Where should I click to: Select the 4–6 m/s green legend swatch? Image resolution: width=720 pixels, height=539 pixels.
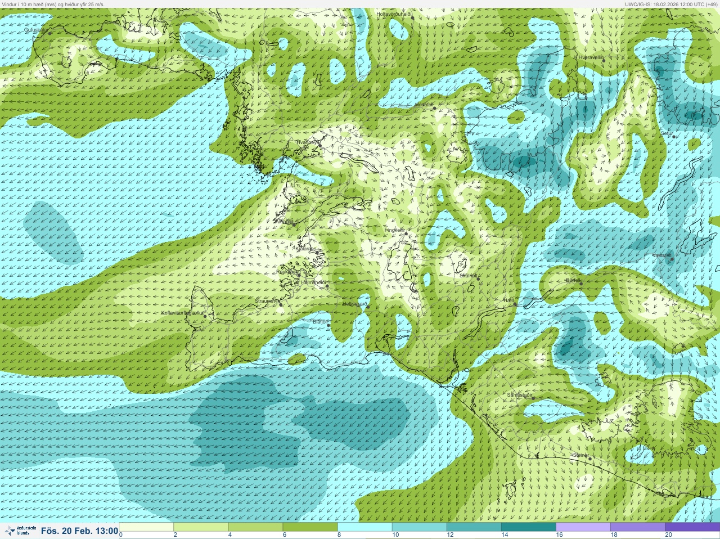(255, 527)
